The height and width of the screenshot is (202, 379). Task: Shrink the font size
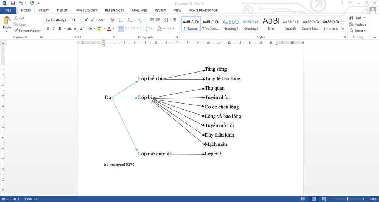pyautogui.click(x=92, y=20)
